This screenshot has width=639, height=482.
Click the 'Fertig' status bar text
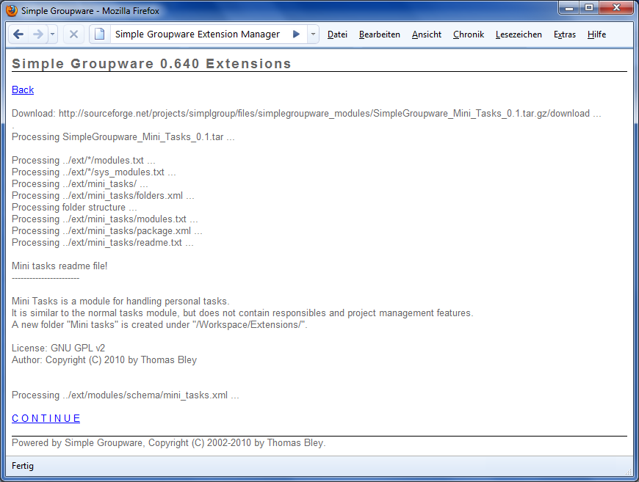(23, 466)
